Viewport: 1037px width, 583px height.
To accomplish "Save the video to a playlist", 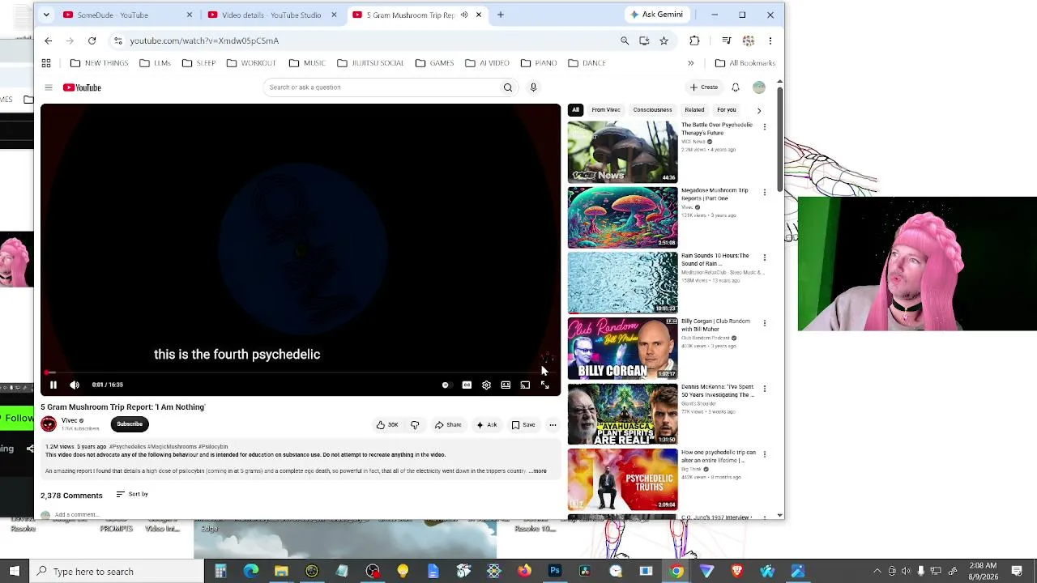I will [523, 425].
